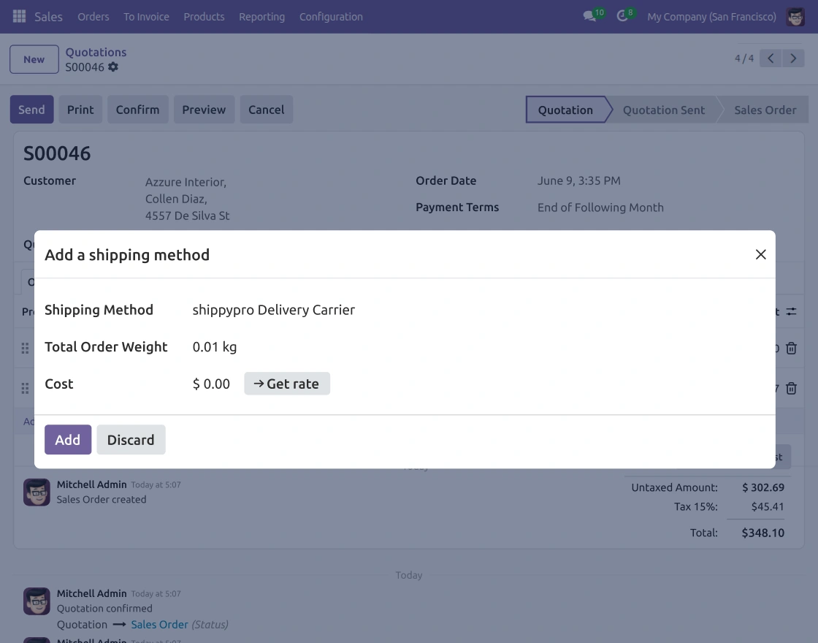Click the Preview button
Viewport: 818px width, 643px height.
pyautogui.click(x=204, y=110)
